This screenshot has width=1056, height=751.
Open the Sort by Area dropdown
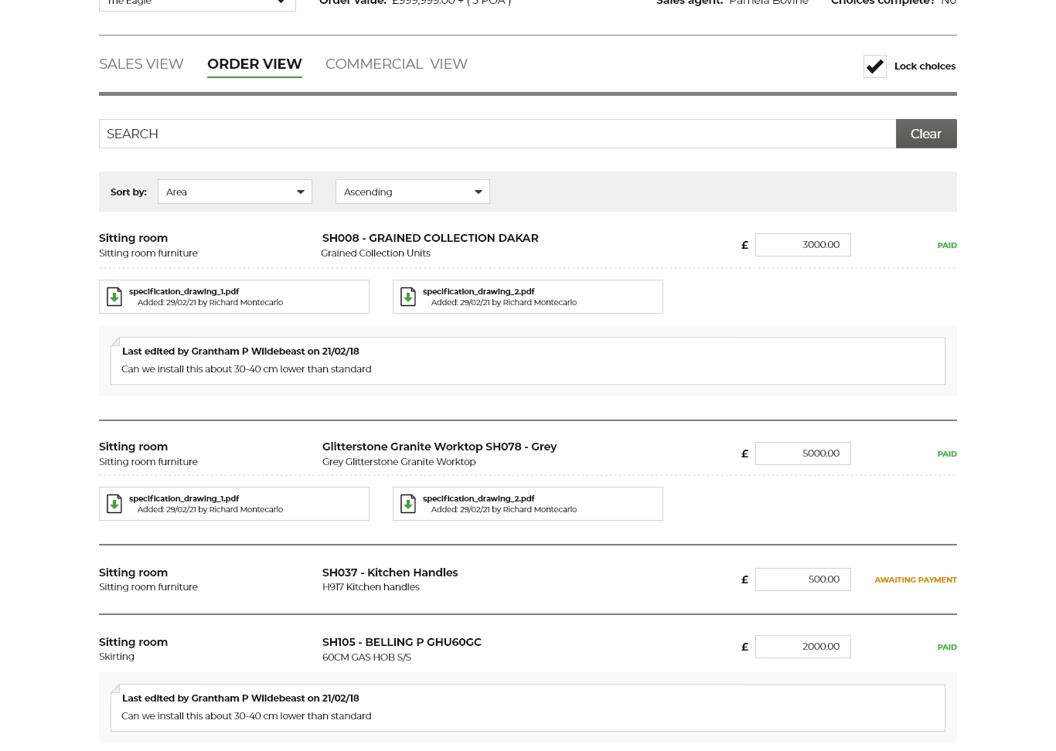(x=234, y=192)
